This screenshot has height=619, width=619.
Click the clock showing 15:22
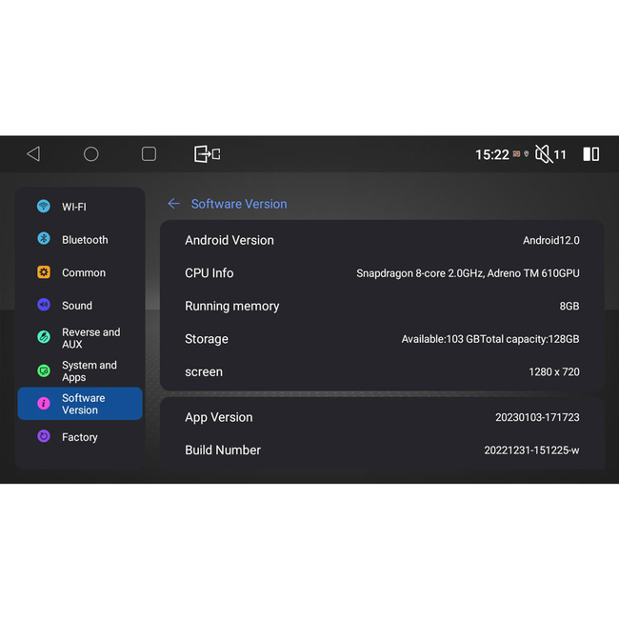(491, 154)
